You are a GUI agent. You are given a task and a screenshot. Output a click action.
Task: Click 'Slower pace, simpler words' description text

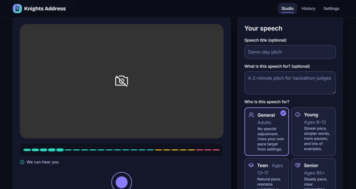pos(317,138)
